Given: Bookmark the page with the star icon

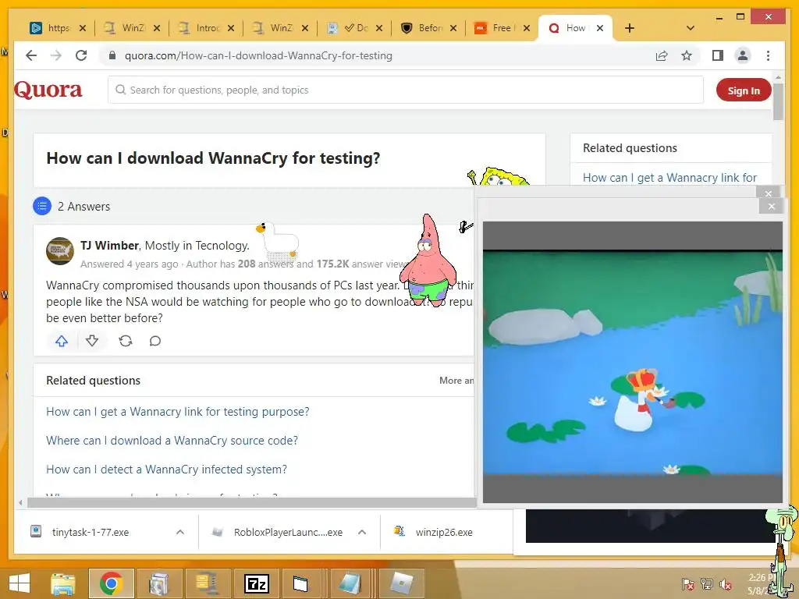Looking at the screenshot, I should (687, 55).
